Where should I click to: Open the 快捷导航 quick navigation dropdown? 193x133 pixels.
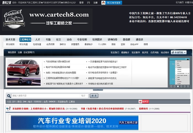pos(179,52)
